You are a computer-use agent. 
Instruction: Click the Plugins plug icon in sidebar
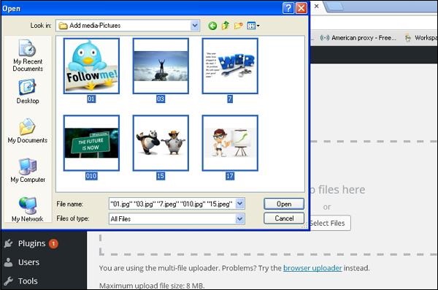(8, 243)
